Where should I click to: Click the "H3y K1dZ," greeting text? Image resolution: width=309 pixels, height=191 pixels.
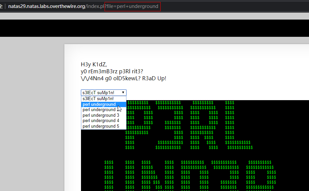94,64
